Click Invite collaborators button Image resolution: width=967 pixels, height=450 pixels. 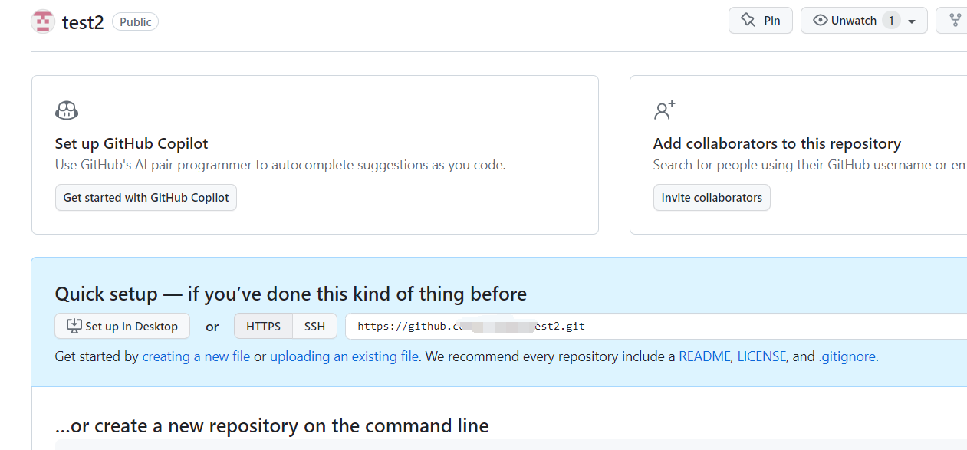tap(712, 197)
